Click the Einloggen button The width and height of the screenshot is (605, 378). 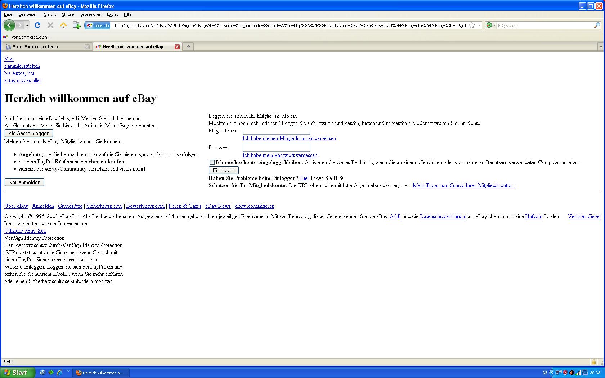224,170
